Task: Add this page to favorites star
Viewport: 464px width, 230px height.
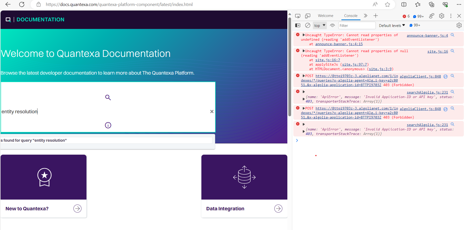Action: pos(388,4)
